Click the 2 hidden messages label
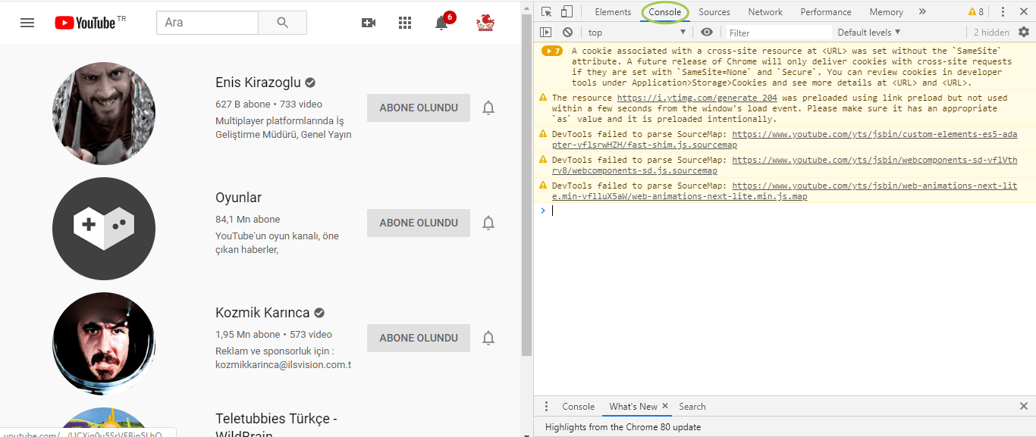The width and height of the screenshot is (1036, 437). tap(991, 33)
